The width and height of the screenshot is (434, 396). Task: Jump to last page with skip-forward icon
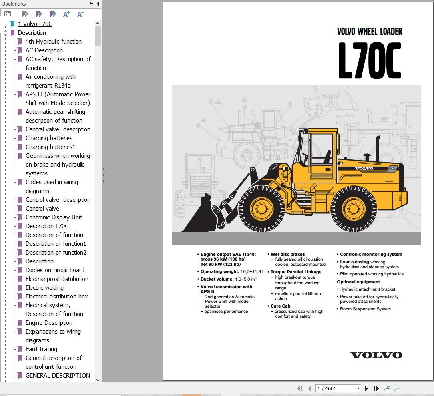click(x=376, y=388)
